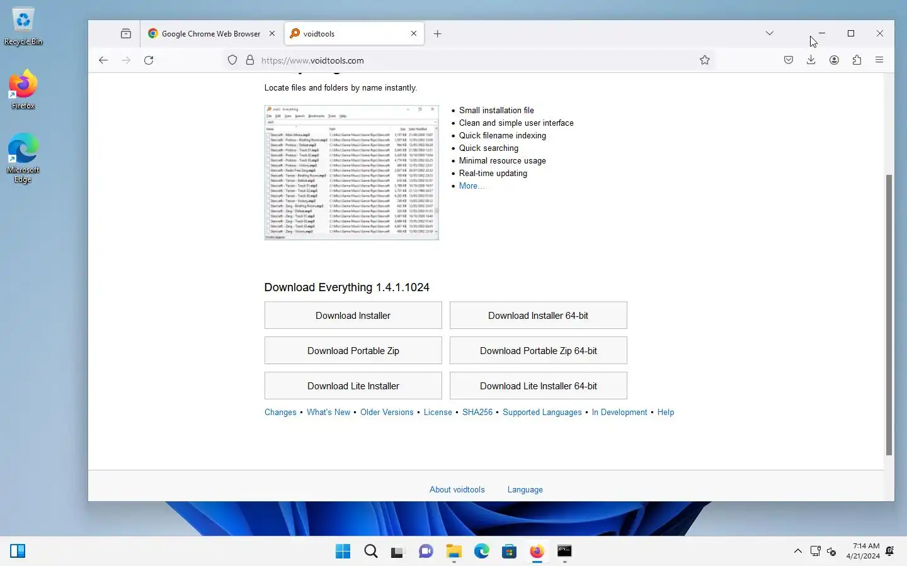Open the About voidtools footer link
907x566 pixels.
point(457,490)
